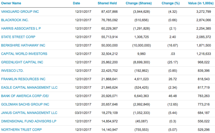Image resolution: width=215 pixels, height=133 pixels.
Task: Open the STATE STREET CORP link
Action: (18, 37)
